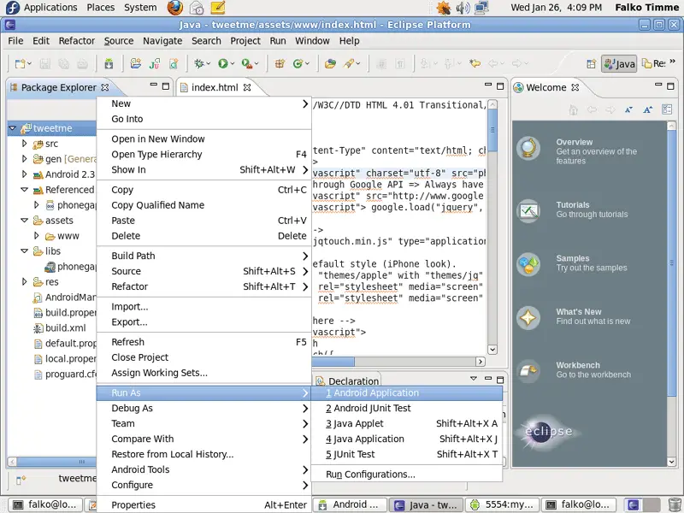Image resolution: width=684 pixels, height=513 pixels.
Task: Click the Debug bug toolbar icon
Action: [x=199, y=63]
